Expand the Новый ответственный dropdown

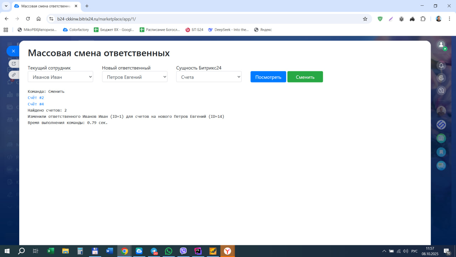click(135, 77)
